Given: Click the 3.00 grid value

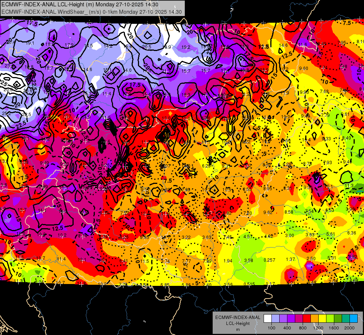Looking at the screenshot, I should pyautogui.click(x=290, y=235).
